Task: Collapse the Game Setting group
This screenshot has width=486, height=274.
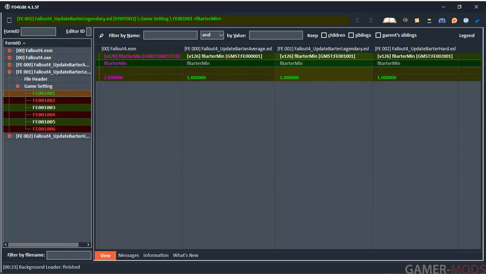Action: [18, 86]
